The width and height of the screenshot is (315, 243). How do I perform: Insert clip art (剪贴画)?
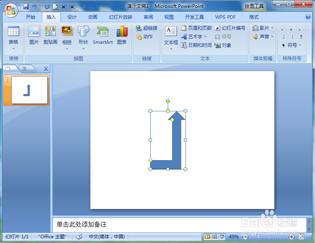tap(50, 35)
